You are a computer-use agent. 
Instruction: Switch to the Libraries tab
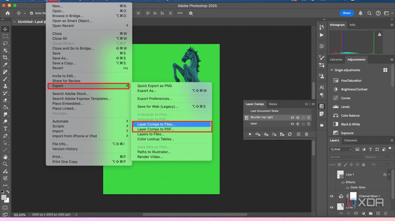coord(336,60)
